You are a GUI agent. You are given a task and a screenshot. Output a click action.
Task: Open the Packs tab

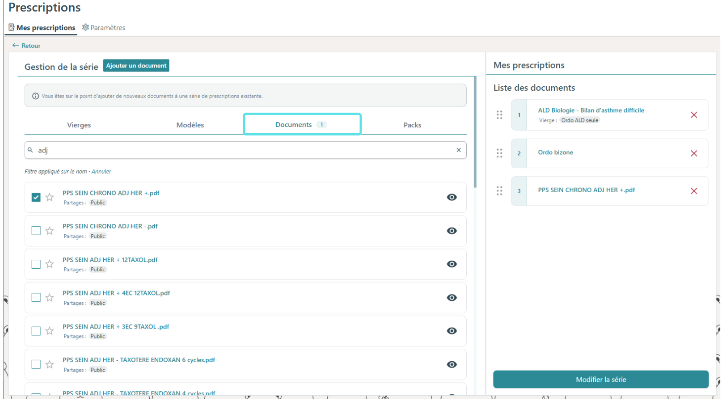412,125
